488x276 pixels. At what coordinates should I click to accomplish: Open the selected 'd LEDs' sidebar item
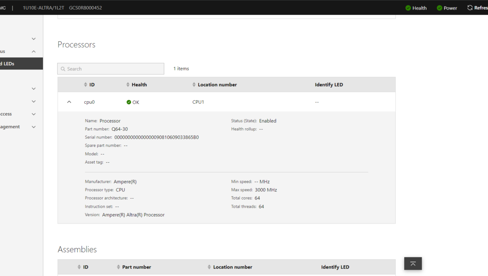[x=21, y=64]
